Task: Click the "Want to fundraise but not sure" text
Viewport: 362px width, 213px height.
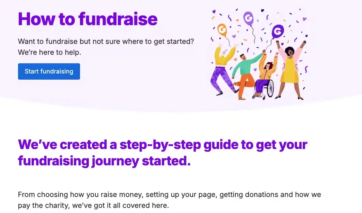Action: [x=106, y=42]
